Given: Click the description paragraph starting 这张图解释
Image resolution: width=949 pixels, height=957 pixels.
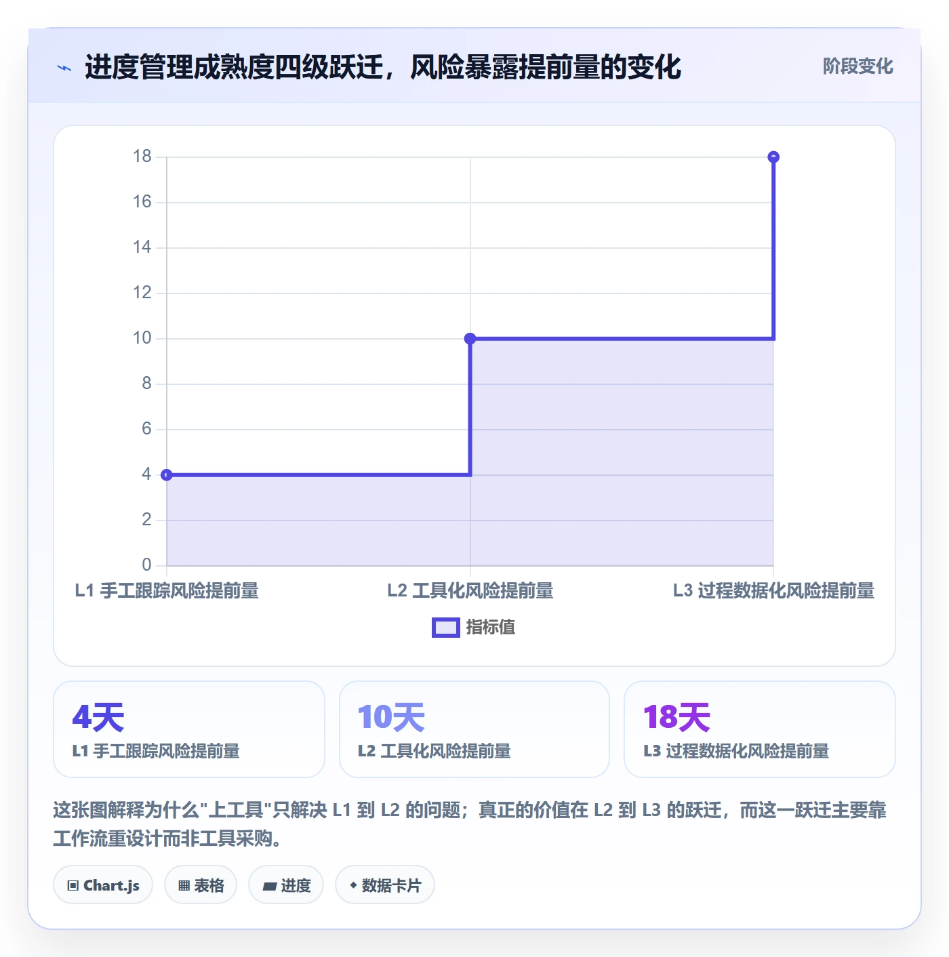Looking at the screenshot, I should pos(470,824).
